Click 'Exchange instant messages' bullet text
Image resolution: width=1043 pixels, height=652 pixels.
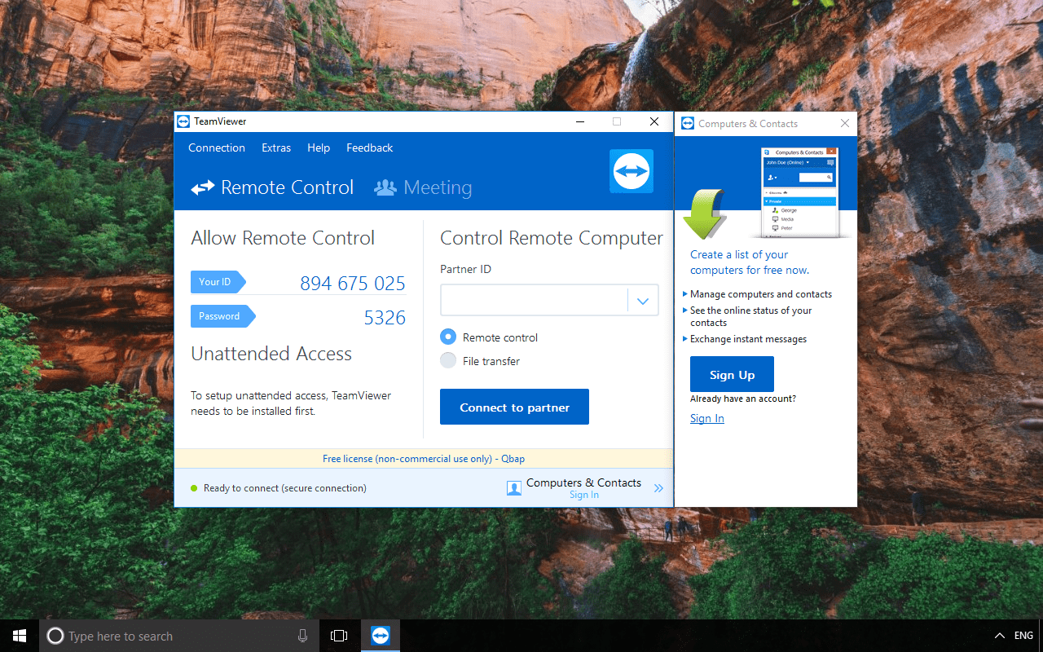[x=748, y=339]
